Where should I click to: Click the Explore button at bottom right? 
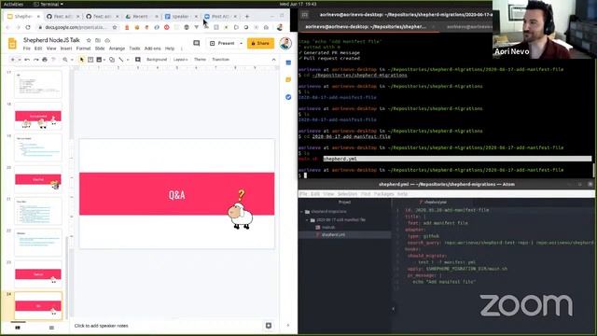coord(269,326)
